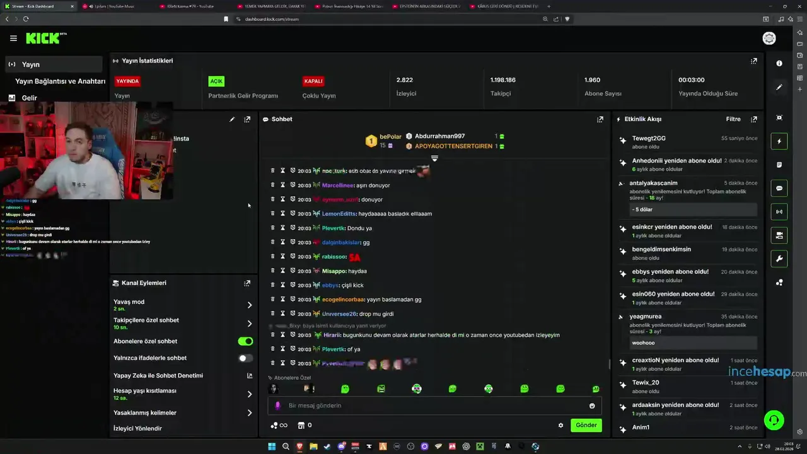Image resolution: width=807 pixels, height=454 pixels.
Task: Click Tewegt2GG in the activity feed
Action: tap(649, 138)
